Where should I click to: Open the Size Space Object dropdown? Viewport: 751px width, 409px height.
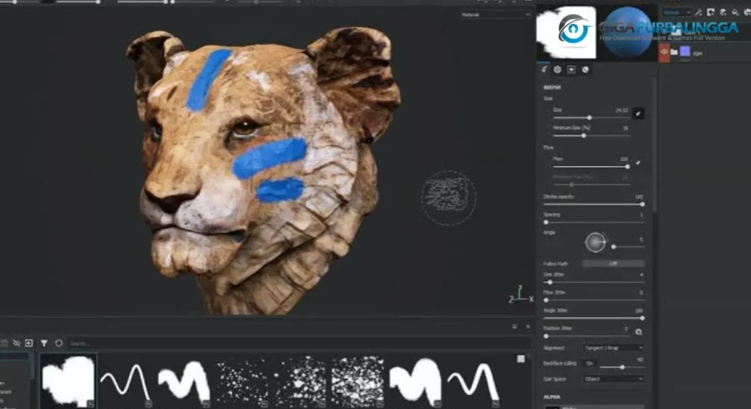click(613, 379)
